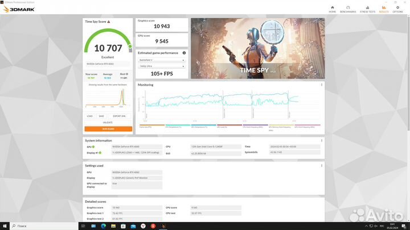Viewport: 410px width, 230px height.
Task: Open the Options section
Action: click(x=397, y=10)
